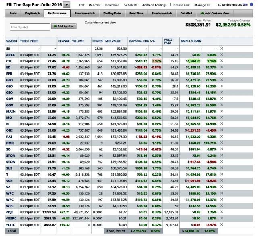Image resolution: width=258 pixels, height=236 pixels.
Task: Open the SUI symbol link
Action: click(9, 168)
